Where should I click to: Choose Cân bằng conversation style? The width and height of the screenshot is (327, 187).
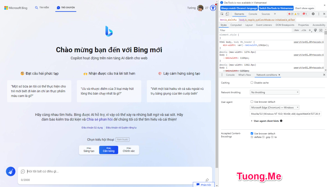(x=109, y=150)
